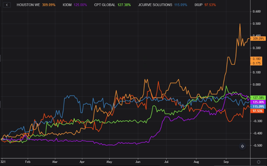Click the red 97.53% legend value
267x166 pixels.
point(210,5)
